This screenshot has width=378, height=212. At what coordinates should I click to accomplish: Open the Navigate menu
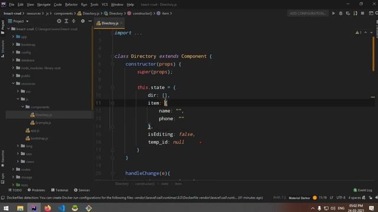point(44,4)
